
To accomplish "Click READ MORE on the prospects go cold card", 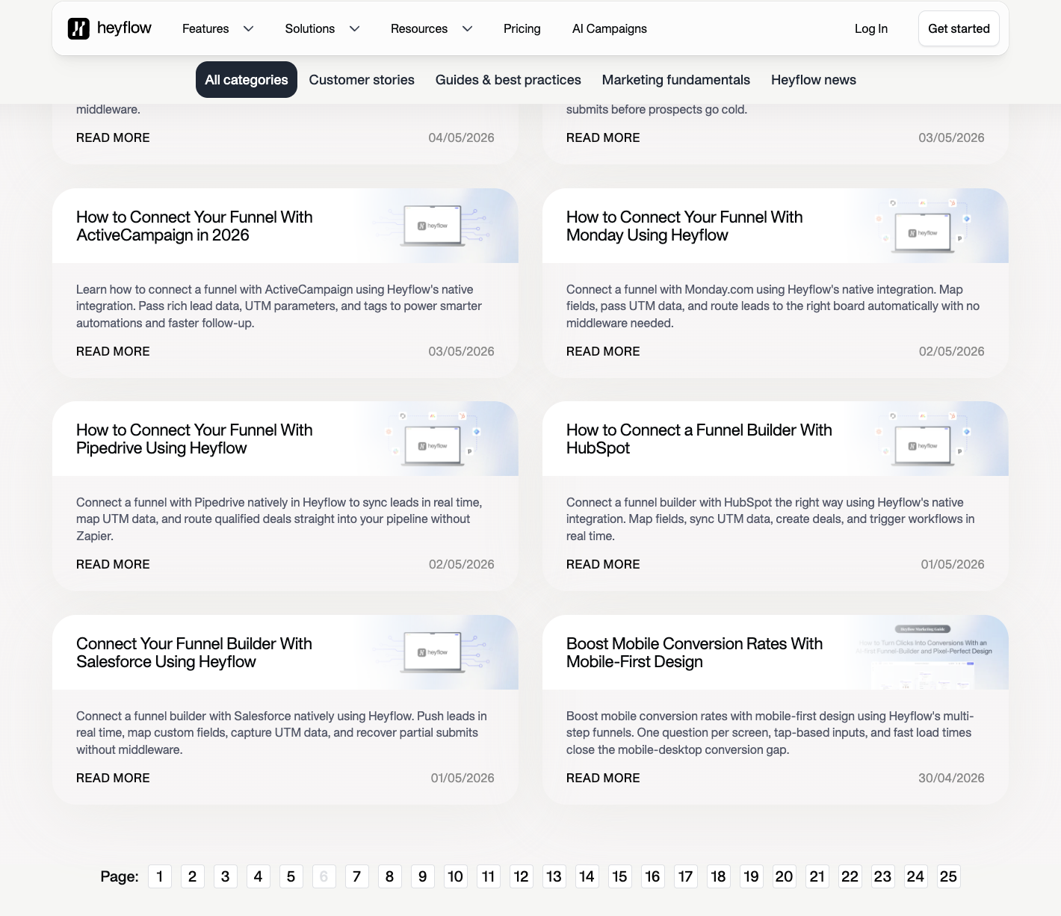I will (x=603, y=137).
